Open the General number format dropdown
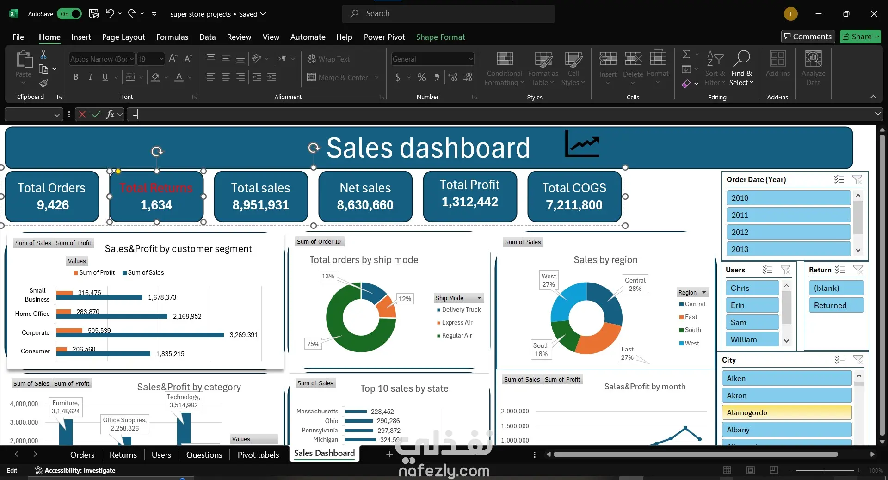The image size is (888, 480). 470,59
